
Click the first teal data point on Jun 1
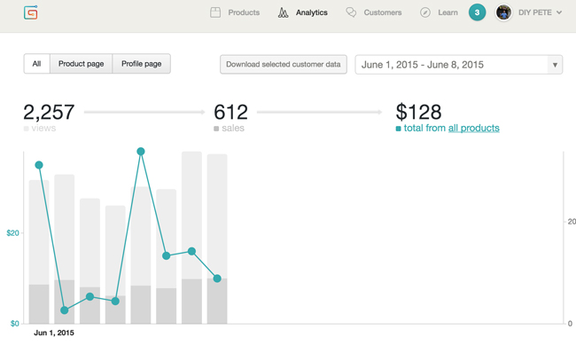[39, 165]
